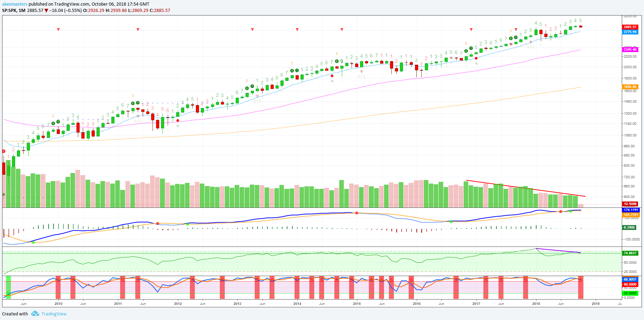644x320 pixels.
Task: Click the 25.0000 RSI axis tick
Action: pos(630,272)
